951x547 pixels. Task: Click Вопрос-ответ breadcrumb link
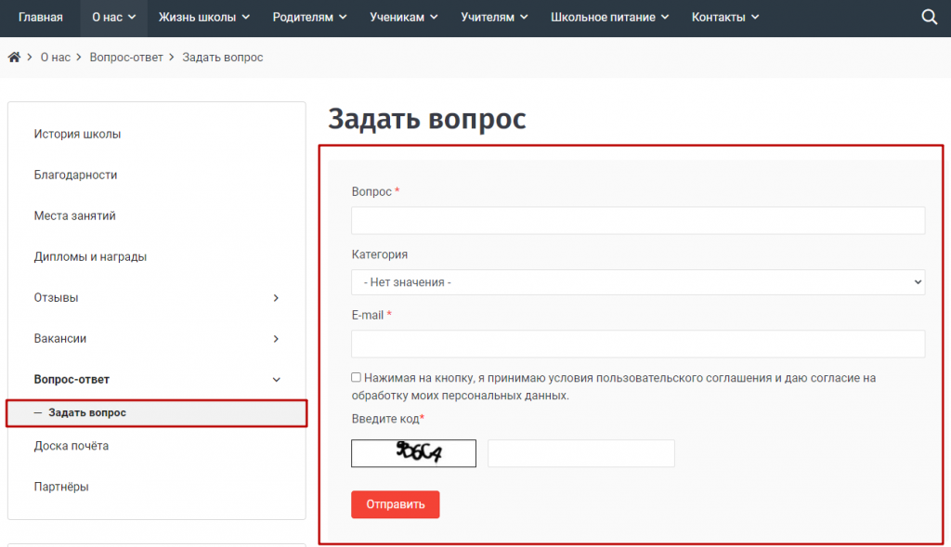coord(126,58)
